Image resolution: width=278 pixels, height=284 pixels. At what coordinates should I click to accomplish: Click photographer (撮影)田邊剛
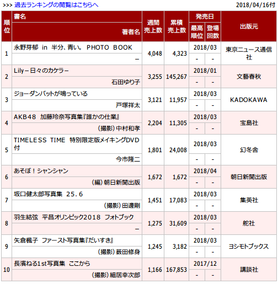122,206
